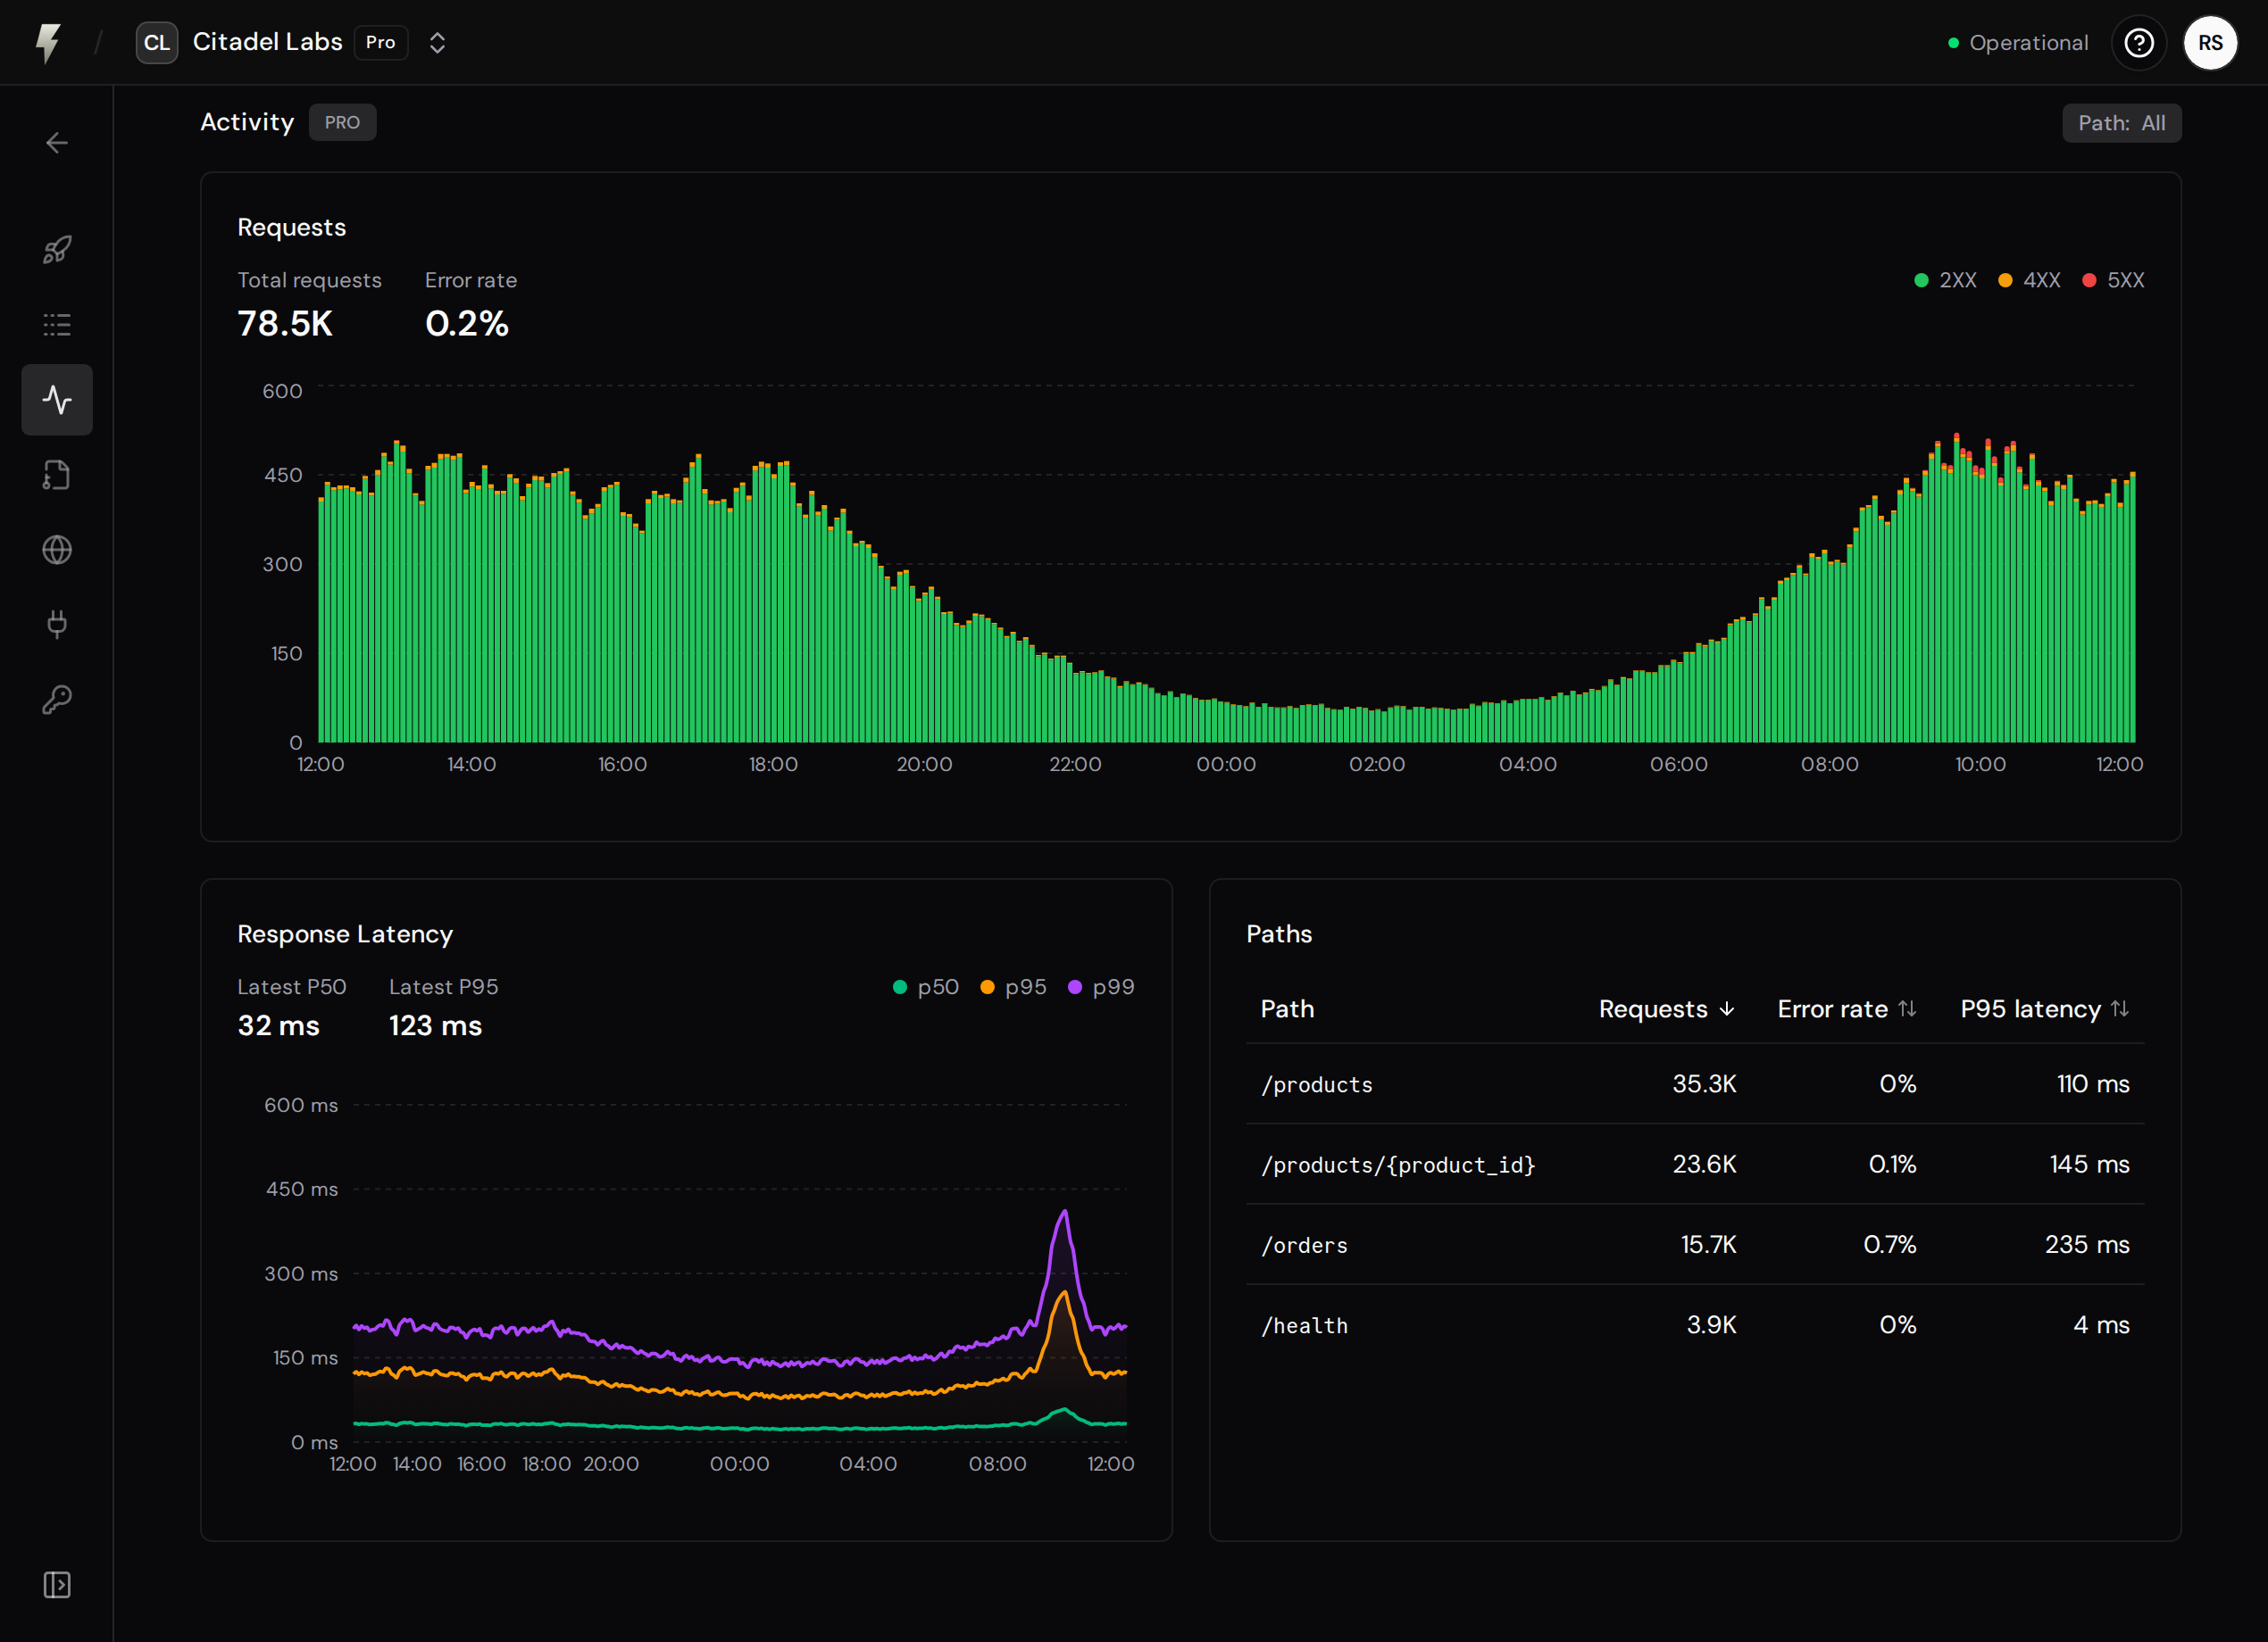Expand the workspace switcher chevrons
2268x1642 pixels.
coord(437,43)
